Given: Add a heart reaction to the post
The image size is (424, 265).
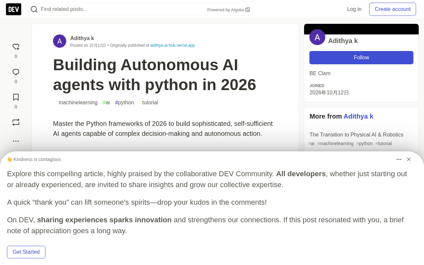Looking at the screenshot, I should (x=16, y=47).
